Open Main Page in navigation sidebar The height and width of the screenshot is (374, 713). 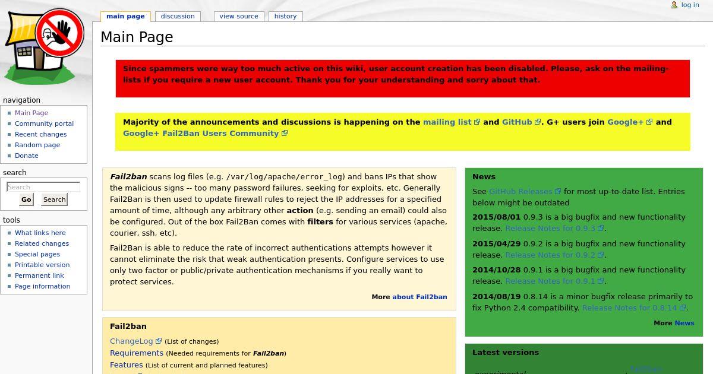click(x=31, y=113)
